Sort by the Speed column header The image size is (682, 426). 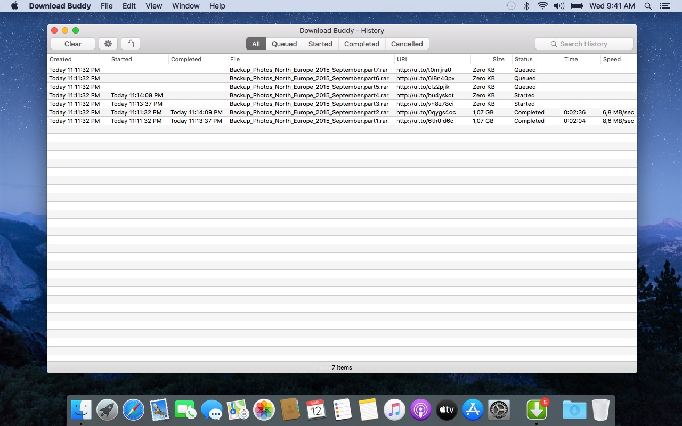click(619, 59)
